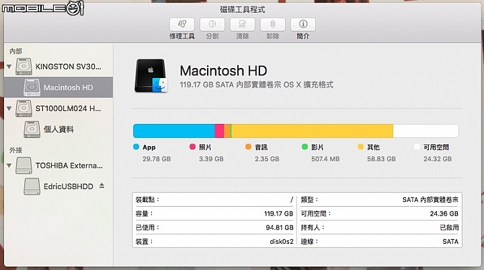The image size is (484, 270).
Task: Click the 可用空間 value 24.36 GB
Action: click(x=444, y=213)
